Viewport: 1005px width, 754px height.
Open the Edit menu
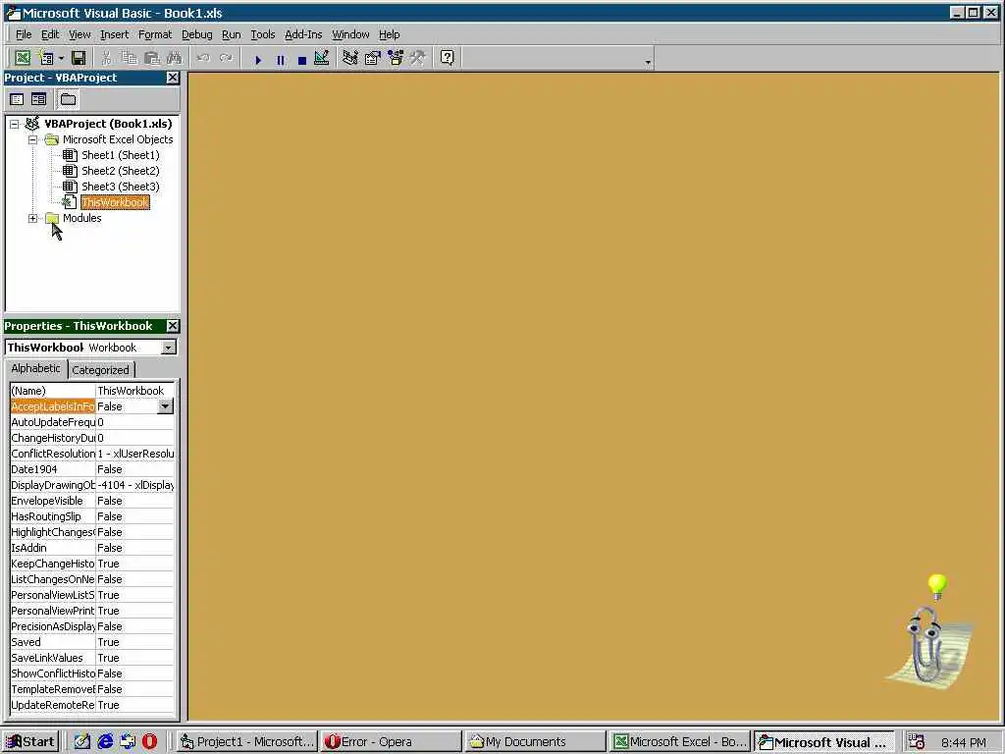click(x=50, y=34)
